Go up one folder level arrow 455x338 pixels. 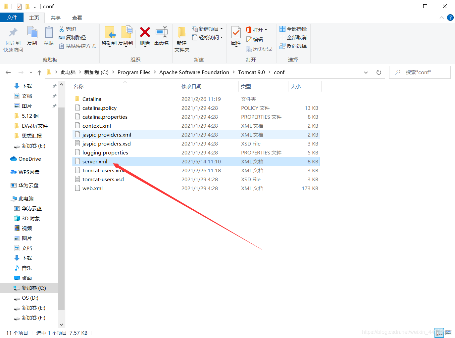[x=39, y=72]
